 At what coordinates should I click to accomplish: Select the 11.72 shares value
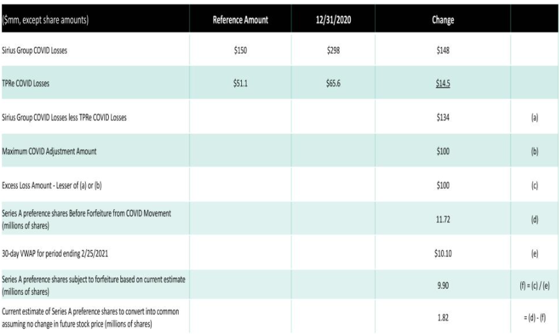(443, 218)
